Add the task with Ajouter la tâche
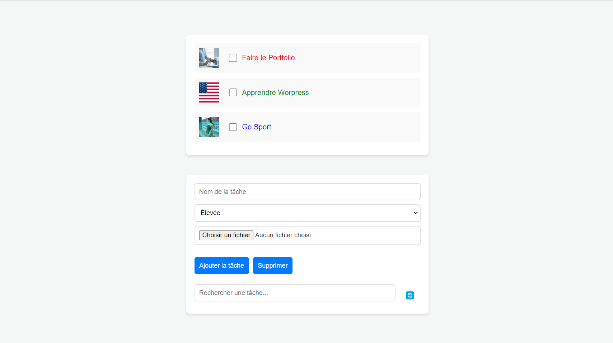 tap(221, 266)
